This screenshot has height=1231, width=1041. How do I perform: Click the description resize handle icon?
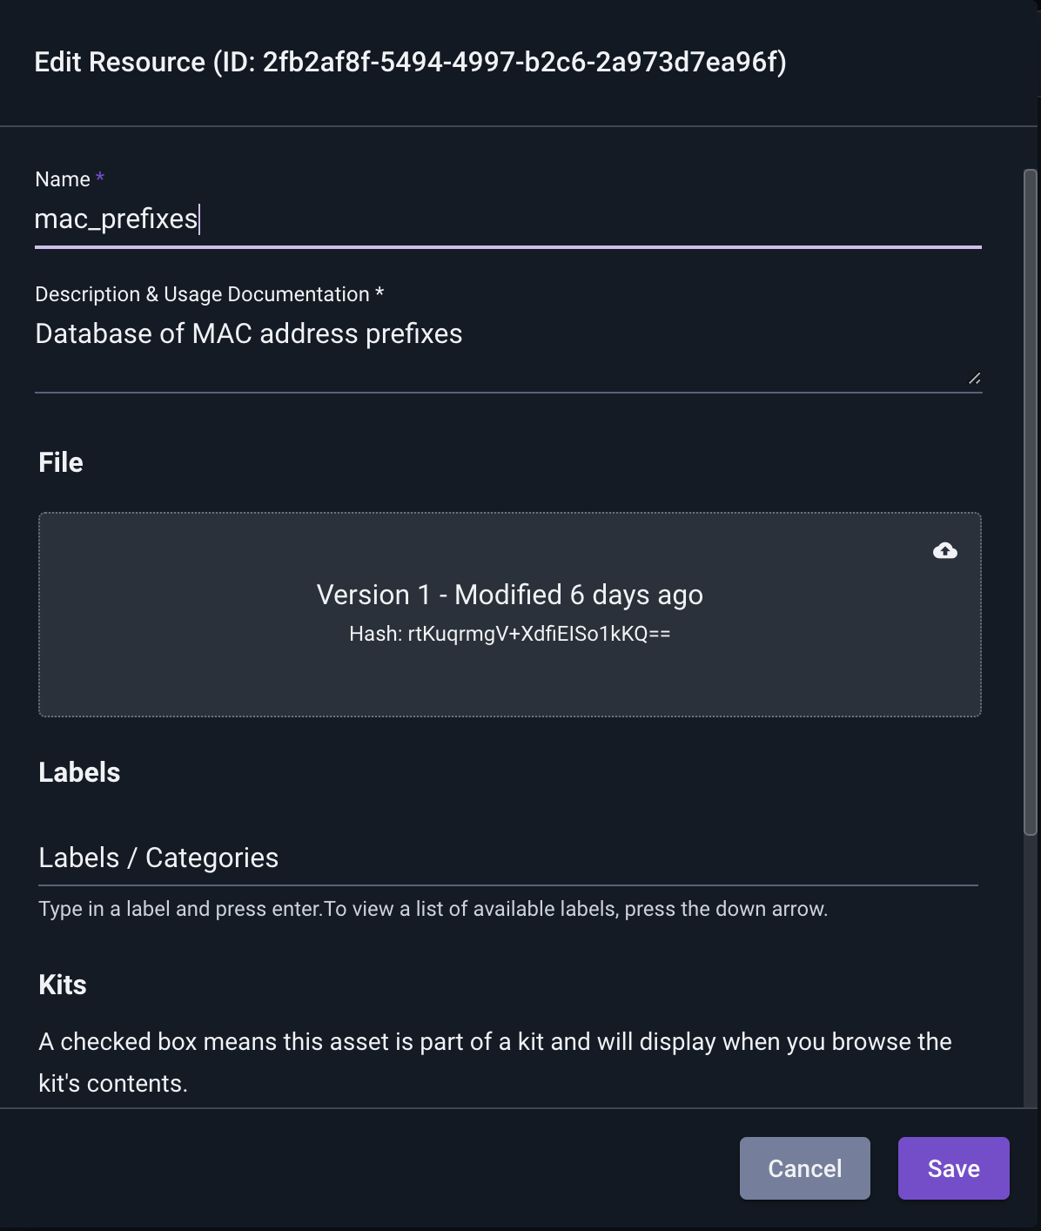click(x=974, y=378)
